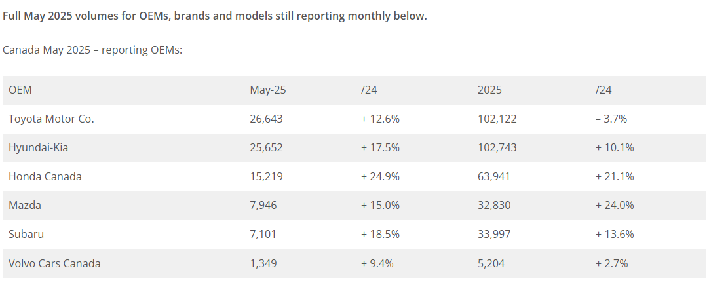Click the May-25 column header
Viewport: 709px width, 285px height.
point(267,90)
